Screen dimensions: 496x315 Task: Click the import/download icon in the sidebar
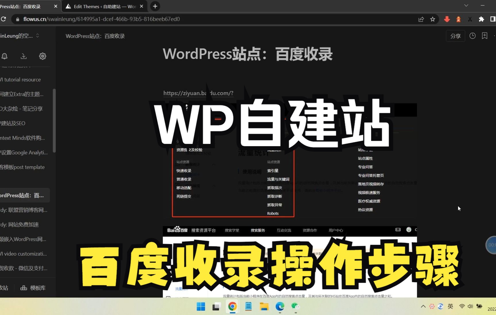(x=23, y=56)
